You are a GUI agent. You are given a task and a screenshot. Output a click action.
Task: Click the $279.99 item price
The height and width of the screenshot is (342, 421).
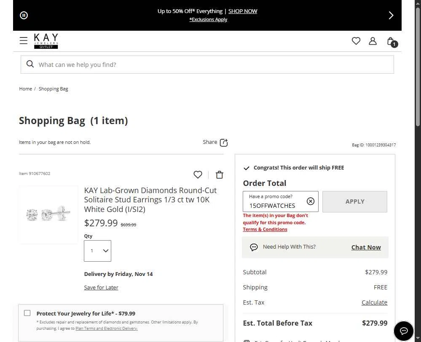pos(101,223)
